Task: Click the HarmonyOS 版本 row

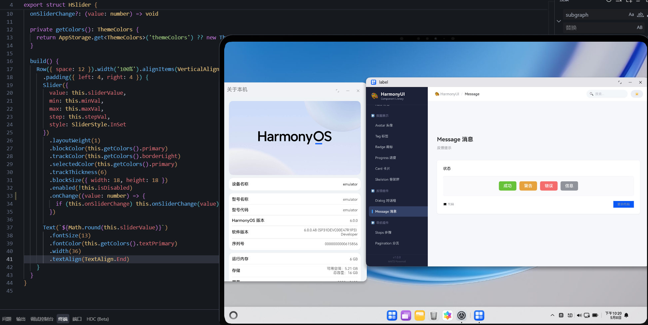Action: [x=295, y=221]
